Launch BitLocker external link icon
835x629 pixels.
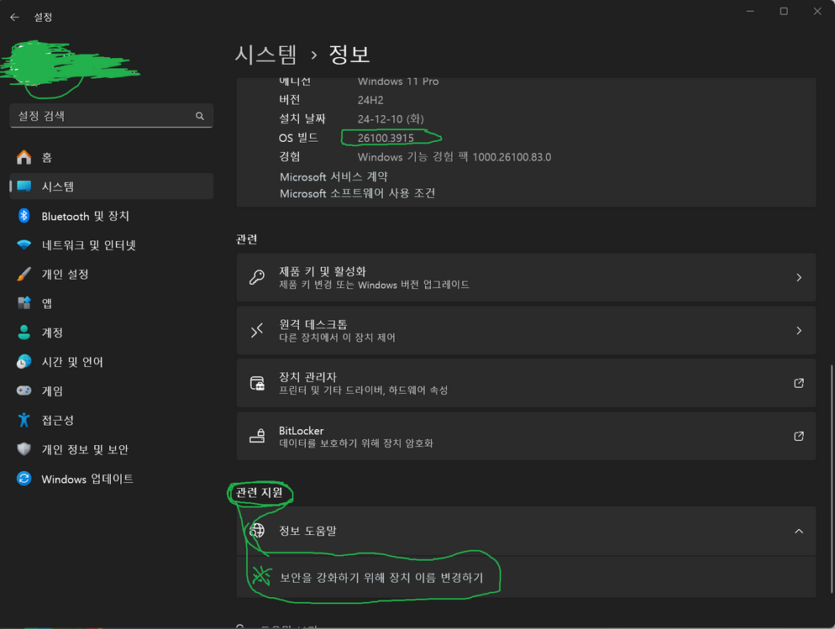(x=798, y=436)
